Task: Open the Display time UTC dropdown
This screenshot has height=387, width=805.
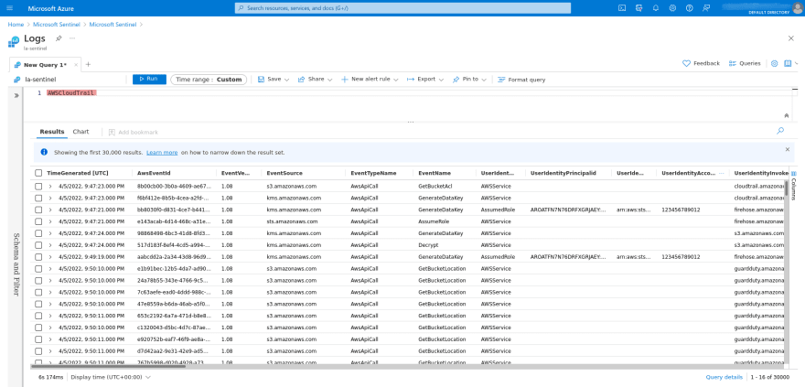Action: pyautogui.click(x=111, y=377)
